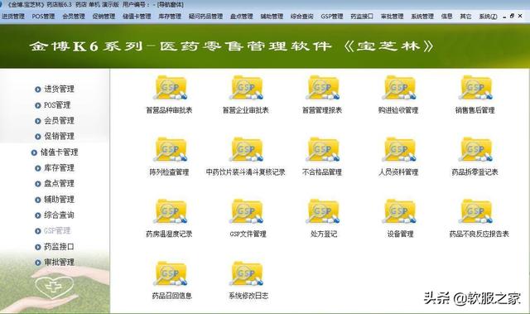Select 盘点管理 in the left sidebar
This screenshot has height=314, width=530.
[55, 184]
